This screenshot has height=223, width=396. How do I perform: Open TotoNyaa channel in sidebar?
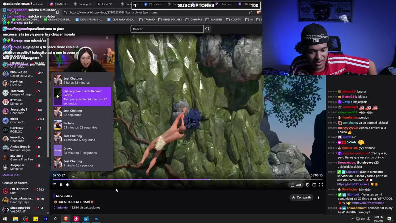click(24, 93)
